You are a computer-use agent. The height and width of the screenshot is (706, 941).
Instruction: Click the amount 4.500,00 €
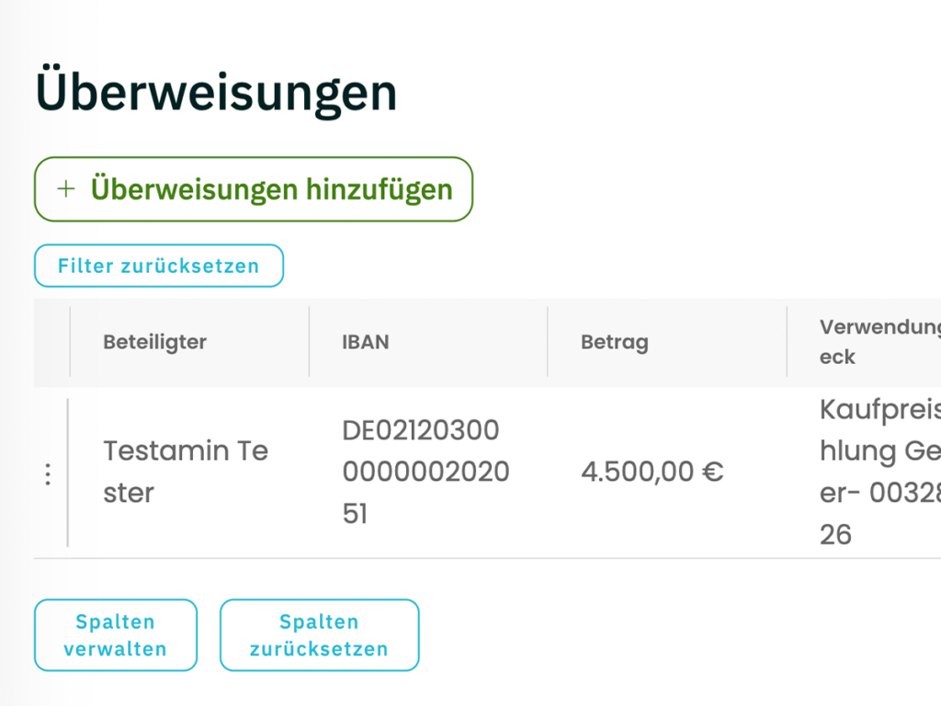tap(652, 472)
